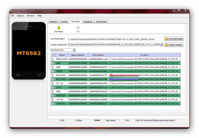Click the grey Stop icon
Viewport: 199px width, 138px height.
[78, 28]
